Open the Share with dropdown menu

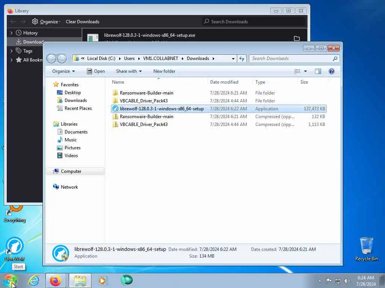tap(129, 71)
